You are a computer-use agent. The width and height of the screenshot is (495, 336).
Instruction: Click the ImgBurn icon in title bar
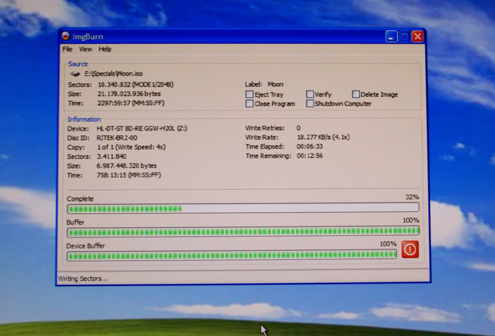(x=66, y=36)
